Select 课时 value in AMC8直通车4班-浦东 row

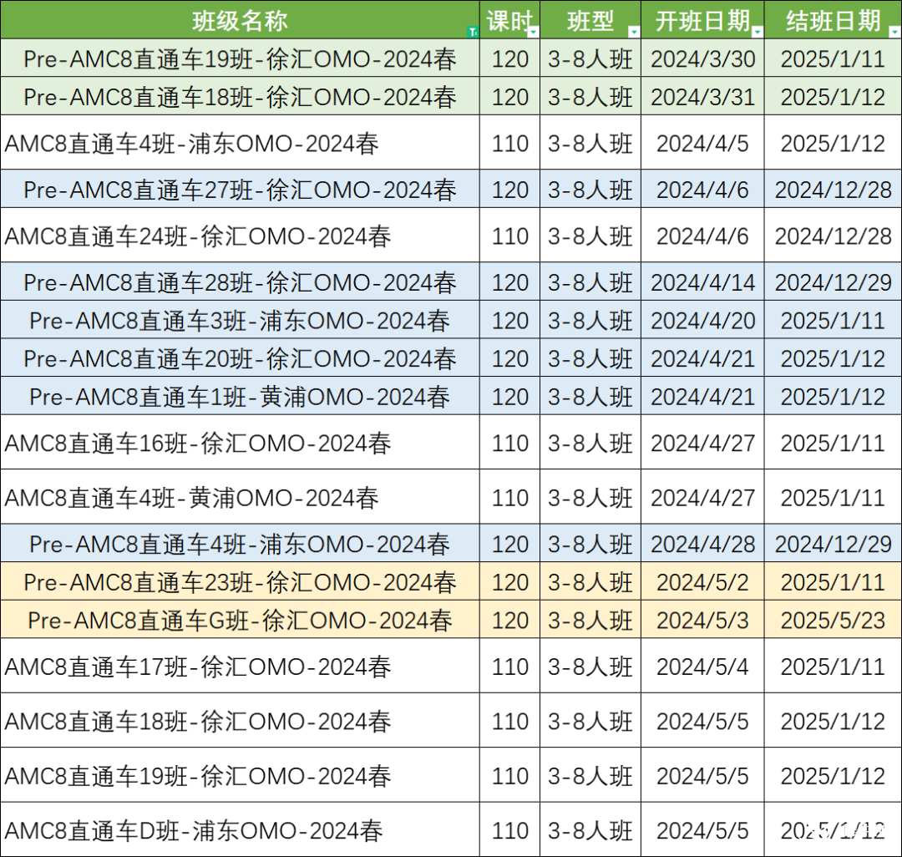tap(509, 143)
